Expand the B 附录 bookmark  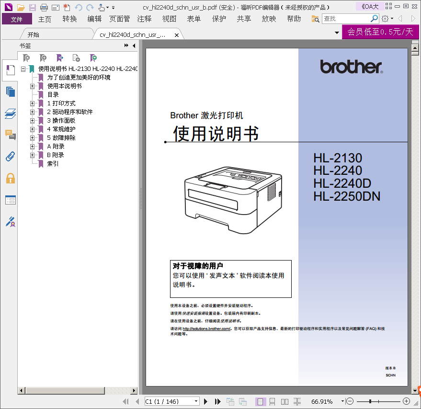32,155
